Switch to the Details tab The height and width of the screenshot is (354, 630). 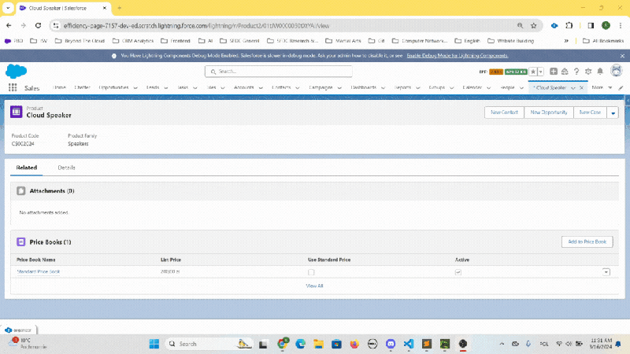tap(66, 168)
